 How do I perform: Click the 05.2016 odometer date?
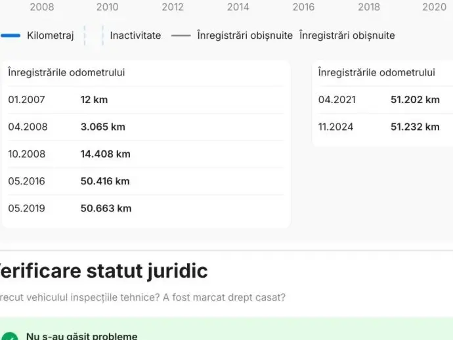click(x=26, y=181)
